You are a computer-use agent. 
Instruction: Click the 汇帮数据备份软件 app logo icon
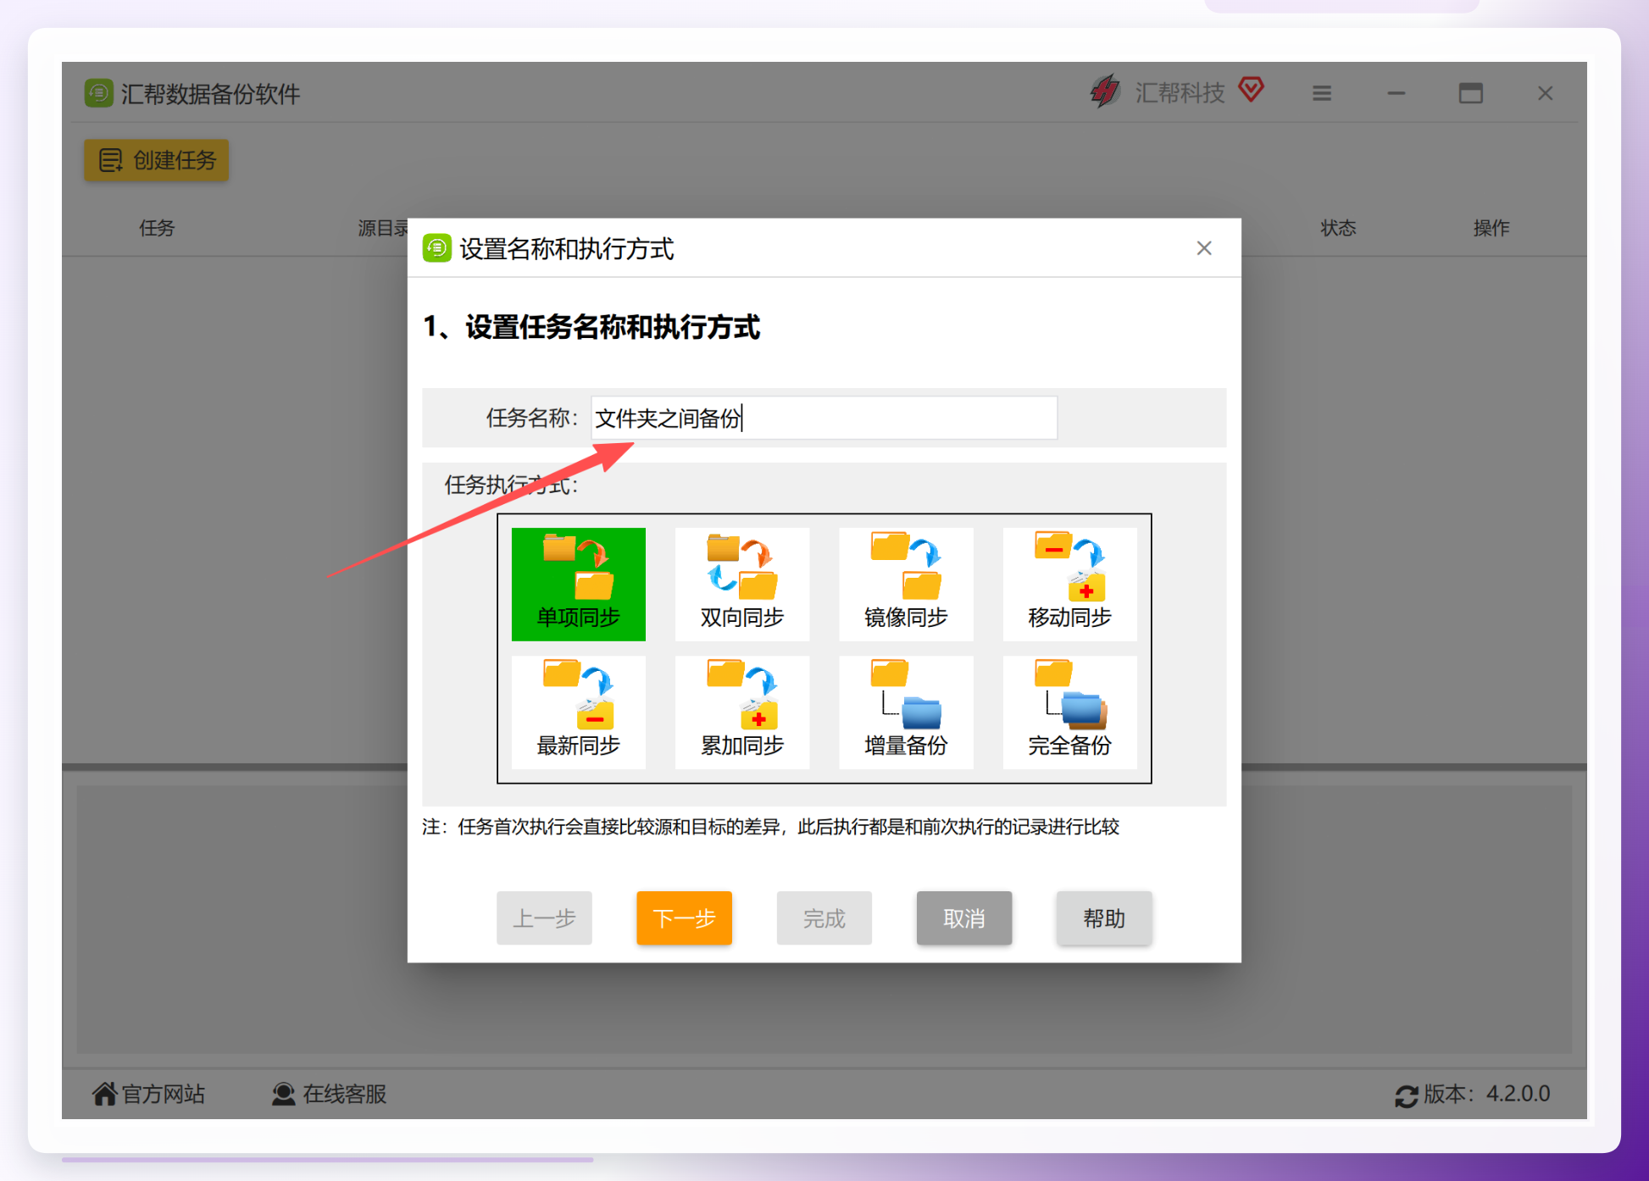pos(99,93)
